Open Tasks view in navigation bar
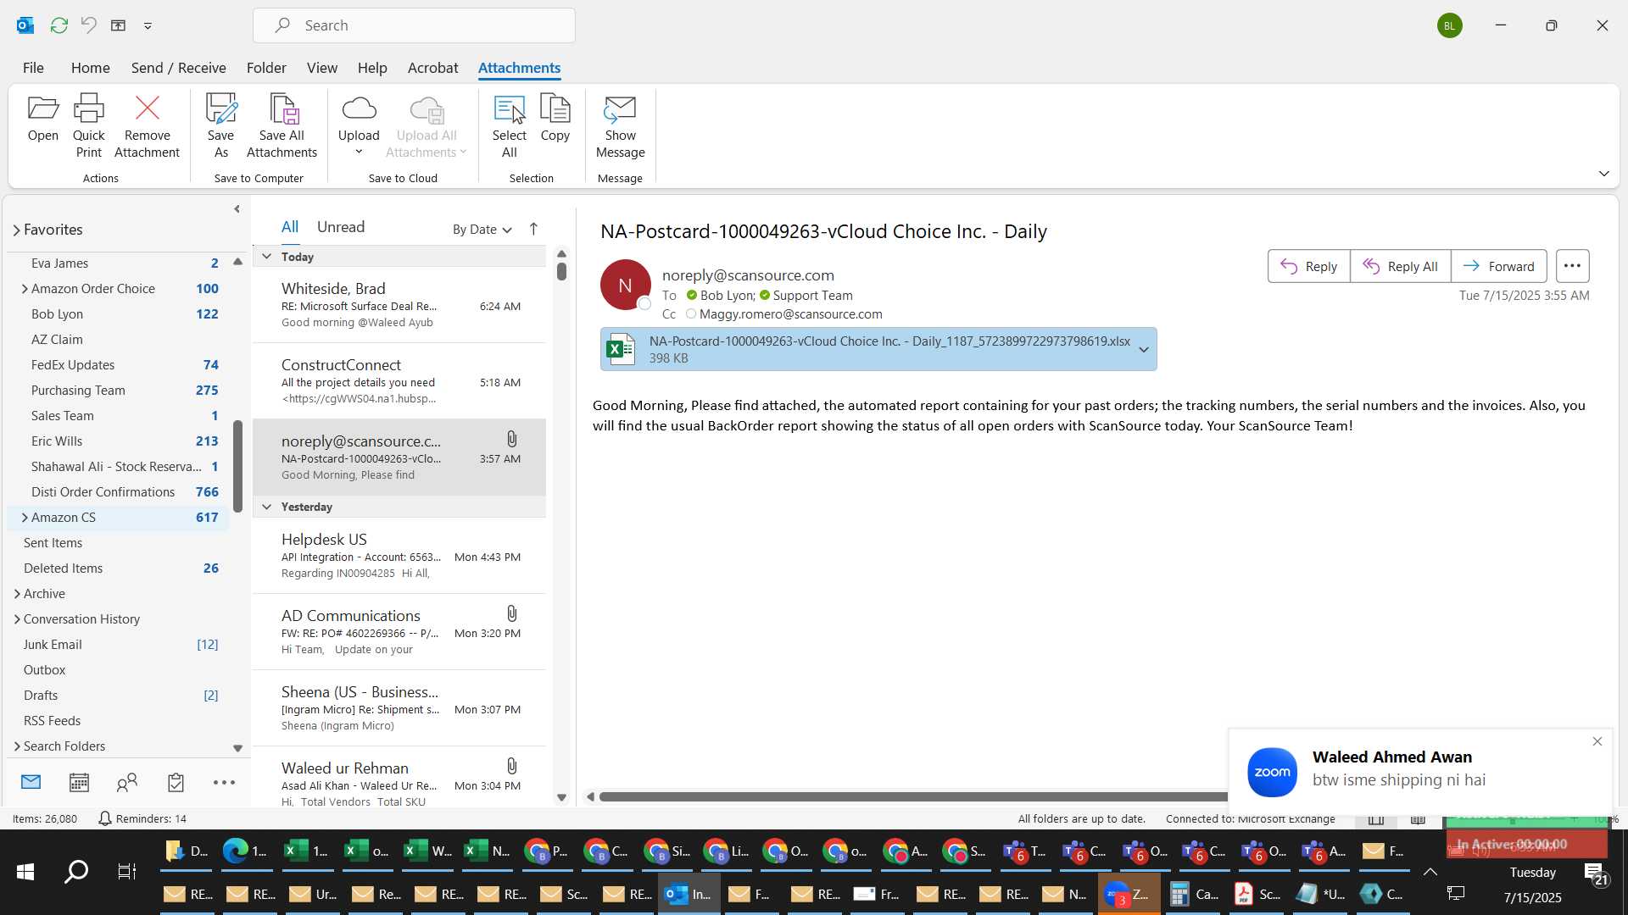This screenshot has width=1628, height=915. pos(176,782)
